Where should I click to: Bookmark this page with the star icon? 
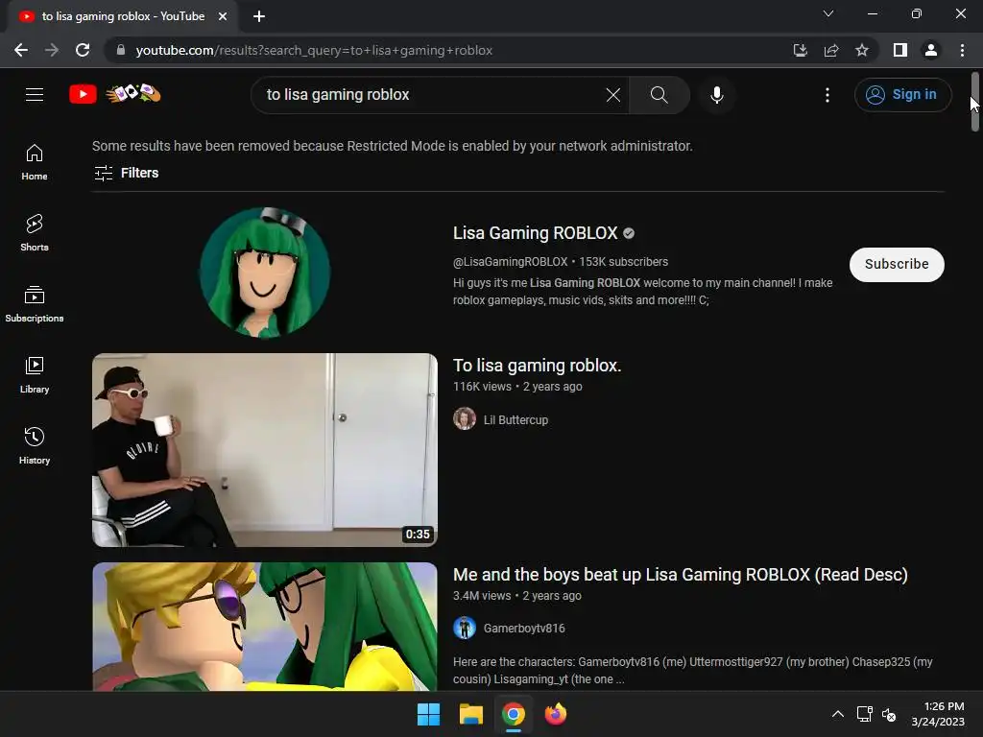coord(862,50)
